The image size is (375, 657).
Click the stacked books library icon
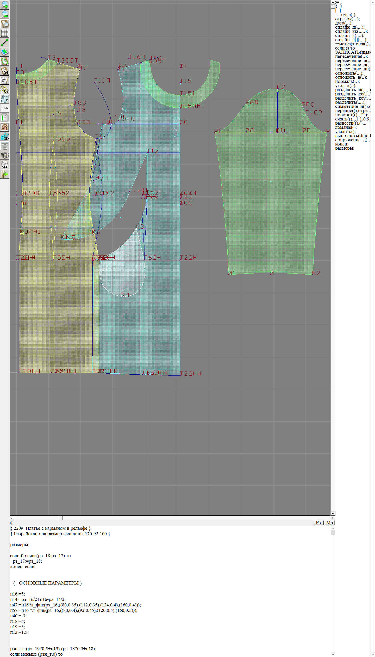click(x=5, y=155)
